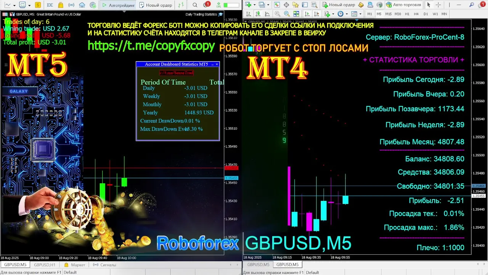
Task: Open MT5 chart type line icon
Action: 7,5
